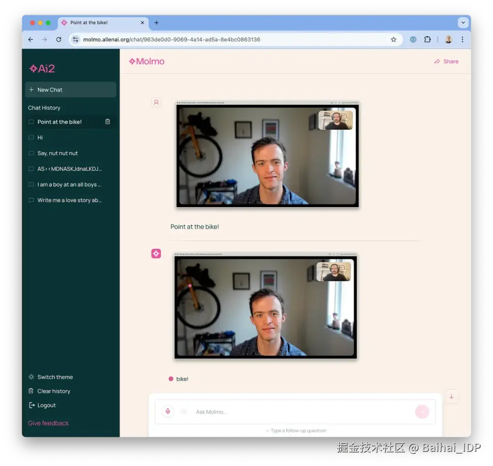Click the Molmo assistant avatar icon
Viewport: 493px width, 466px height.
pos(156,253)
